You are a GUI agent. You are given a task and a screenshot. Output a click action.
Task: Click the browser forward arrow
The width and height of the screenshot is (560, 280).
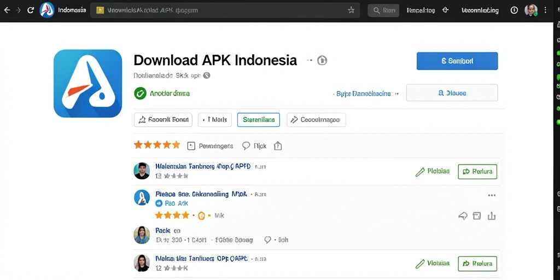pos(18,10)
